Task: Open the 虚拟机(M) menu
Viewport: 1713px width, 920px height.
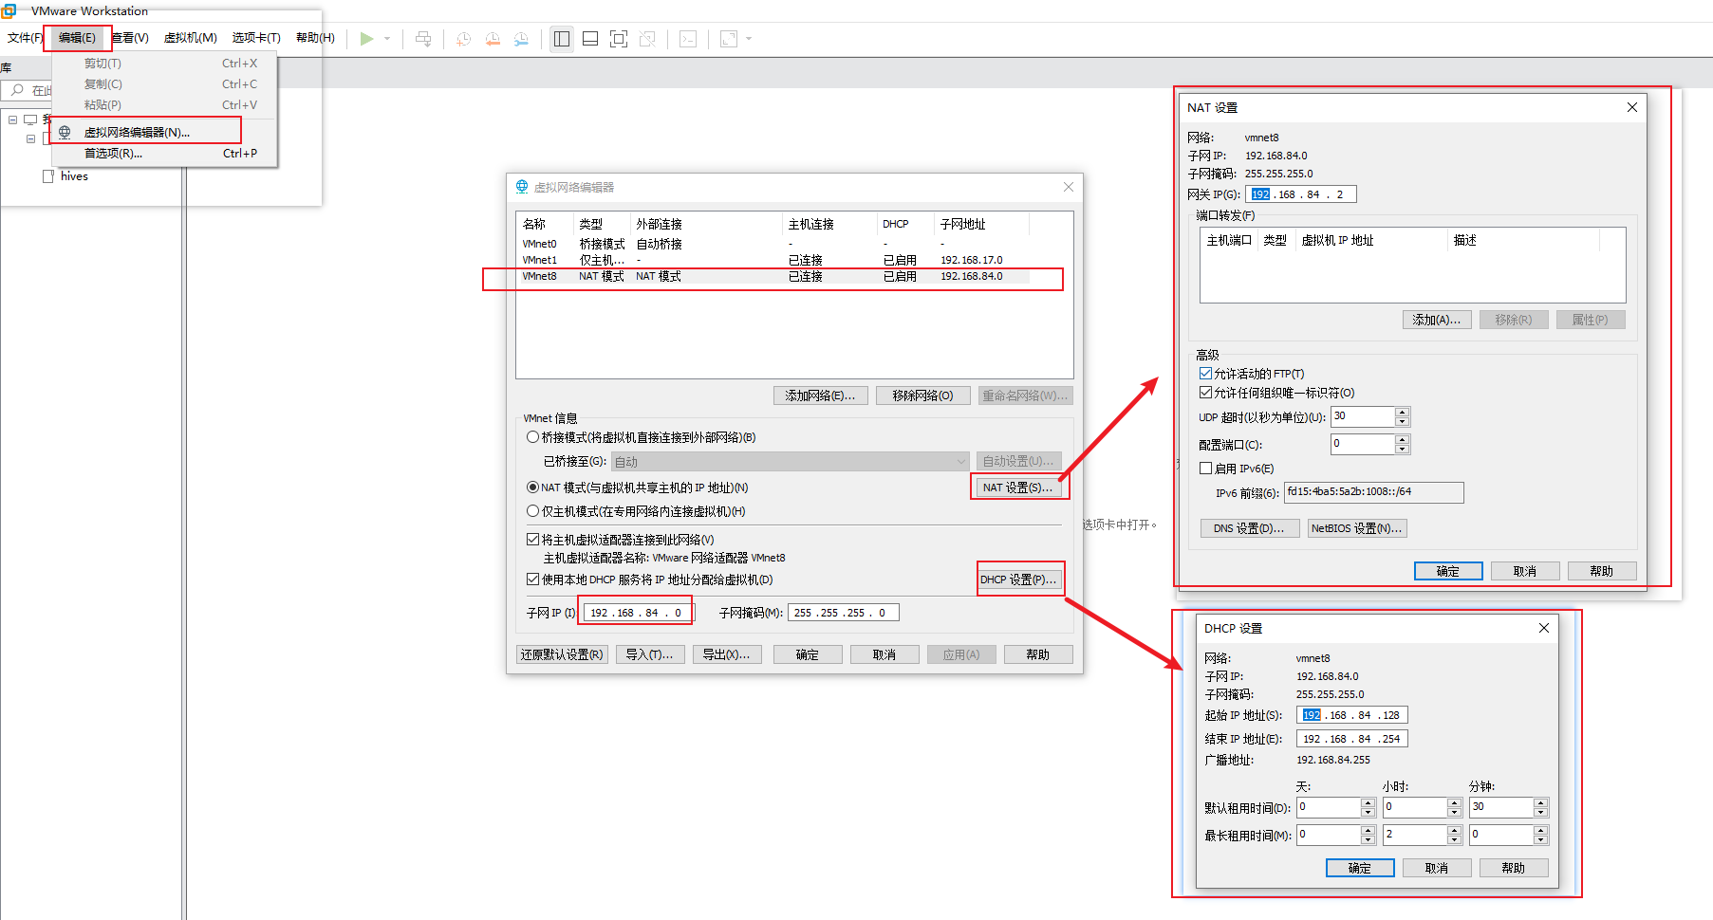Action: pyautogui.click(x=190, y=38)
